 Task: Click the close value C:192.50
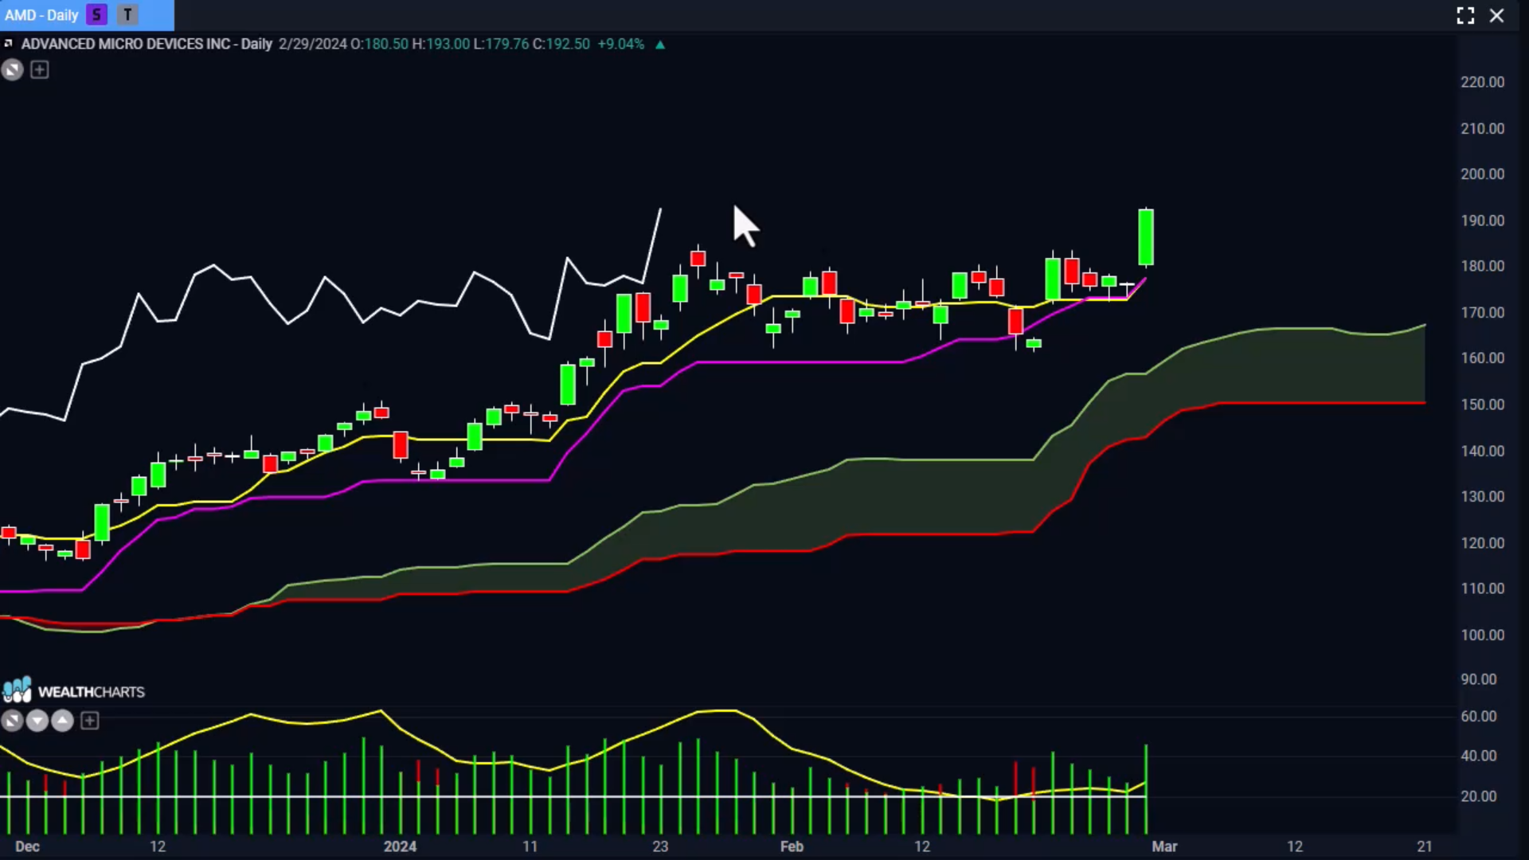pos(561,44)
